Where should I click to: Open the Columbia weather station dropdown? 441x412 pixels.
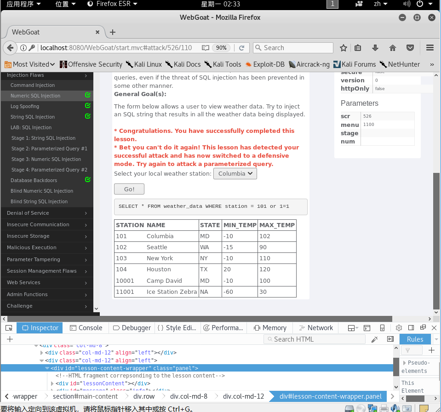235,173
